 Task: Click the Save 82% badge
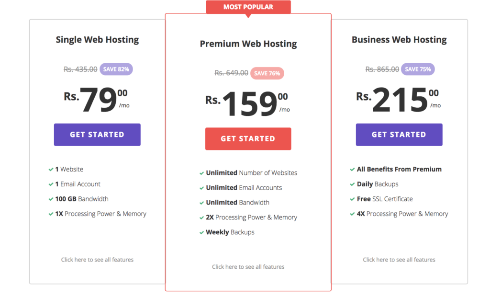pyautogui.click(x=116, y=69)
